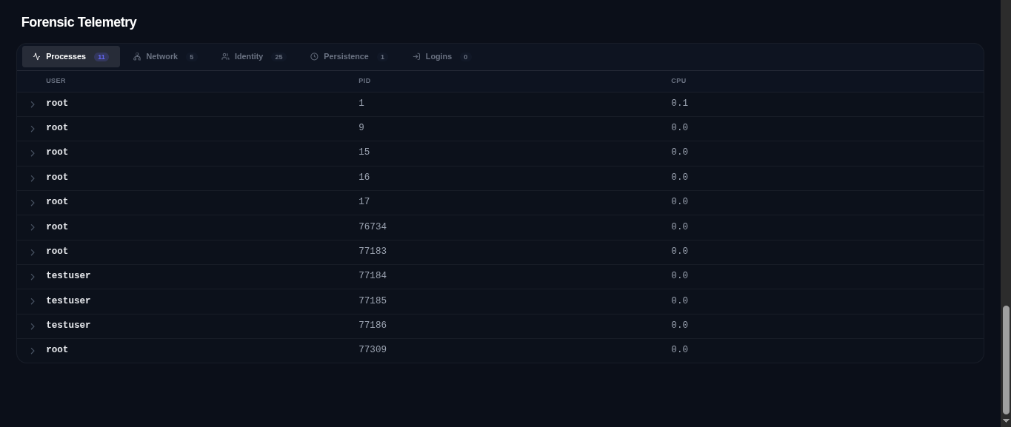Expand the row for PID 17

point(33,203)
